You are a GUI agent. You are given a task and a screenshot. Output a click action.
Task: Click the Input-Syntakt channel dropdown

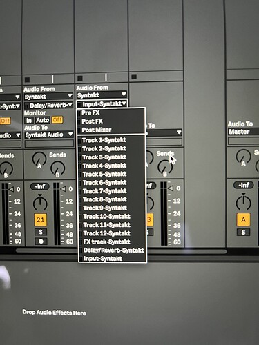click(x=102, y=104)
